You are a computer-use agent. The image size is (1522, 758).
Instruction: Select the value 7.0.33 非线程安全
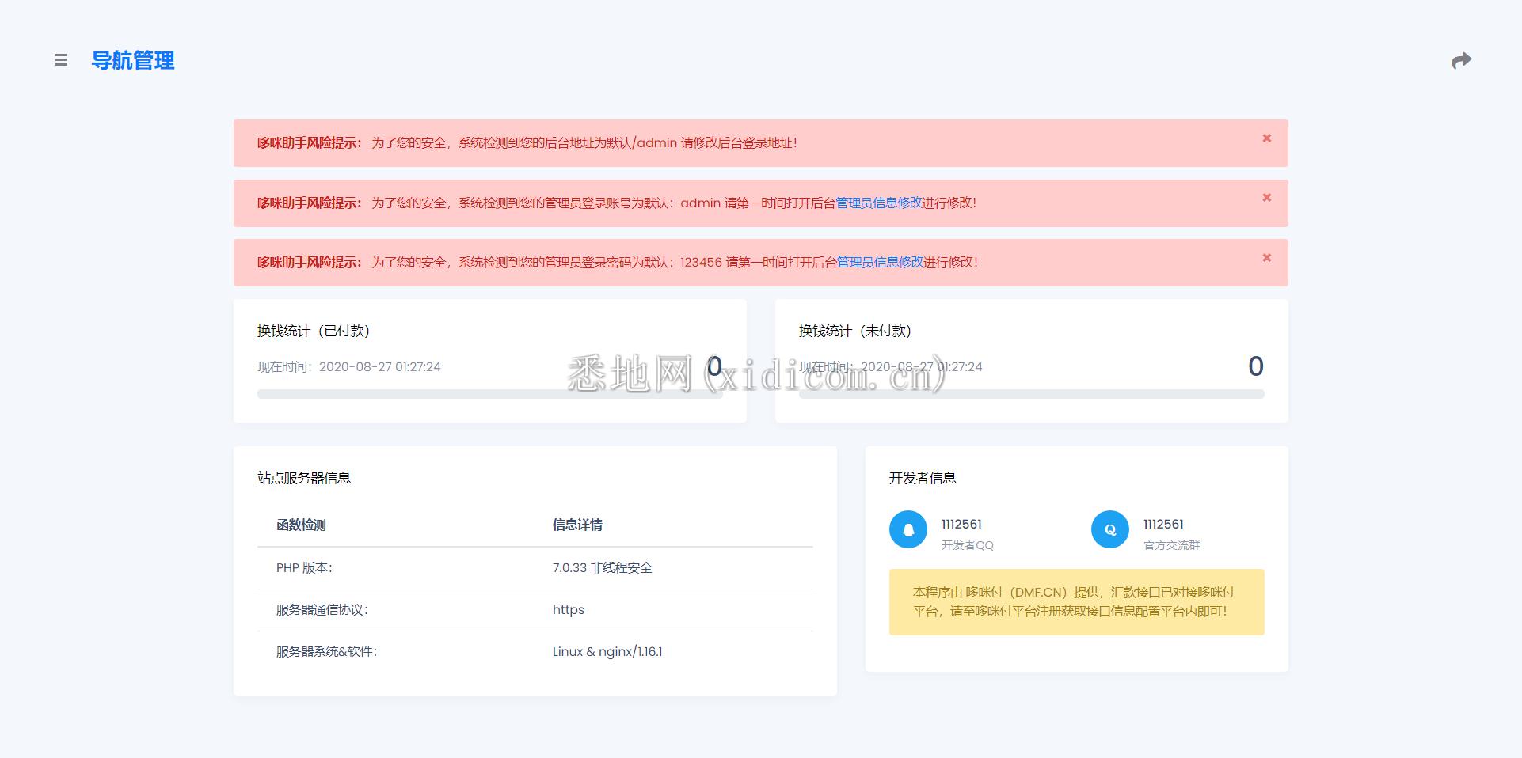[603, 567]
